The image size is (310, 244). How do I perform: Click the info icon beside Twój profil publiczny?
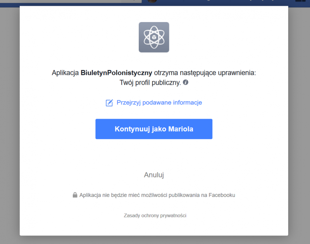coord(186,82)
